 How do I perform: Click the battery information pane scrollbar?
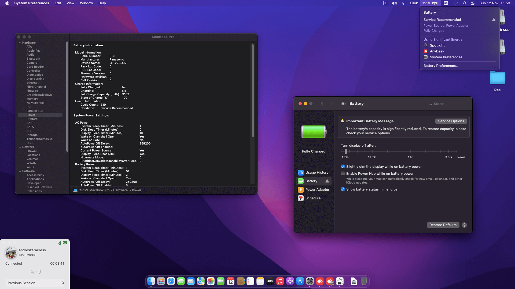(252, 91)
